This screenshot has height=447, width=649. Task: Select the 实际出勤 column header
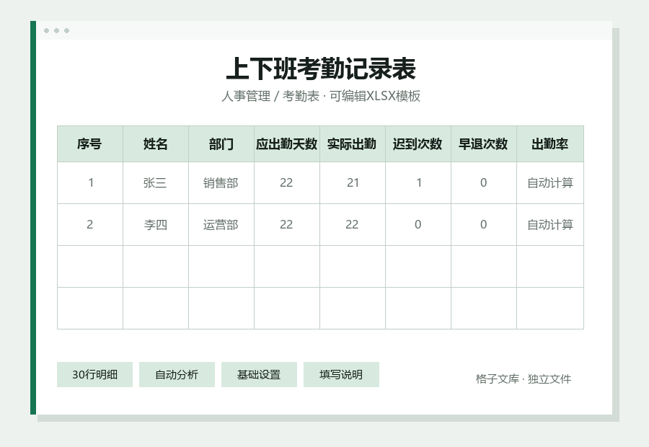(x=352, y=143)
